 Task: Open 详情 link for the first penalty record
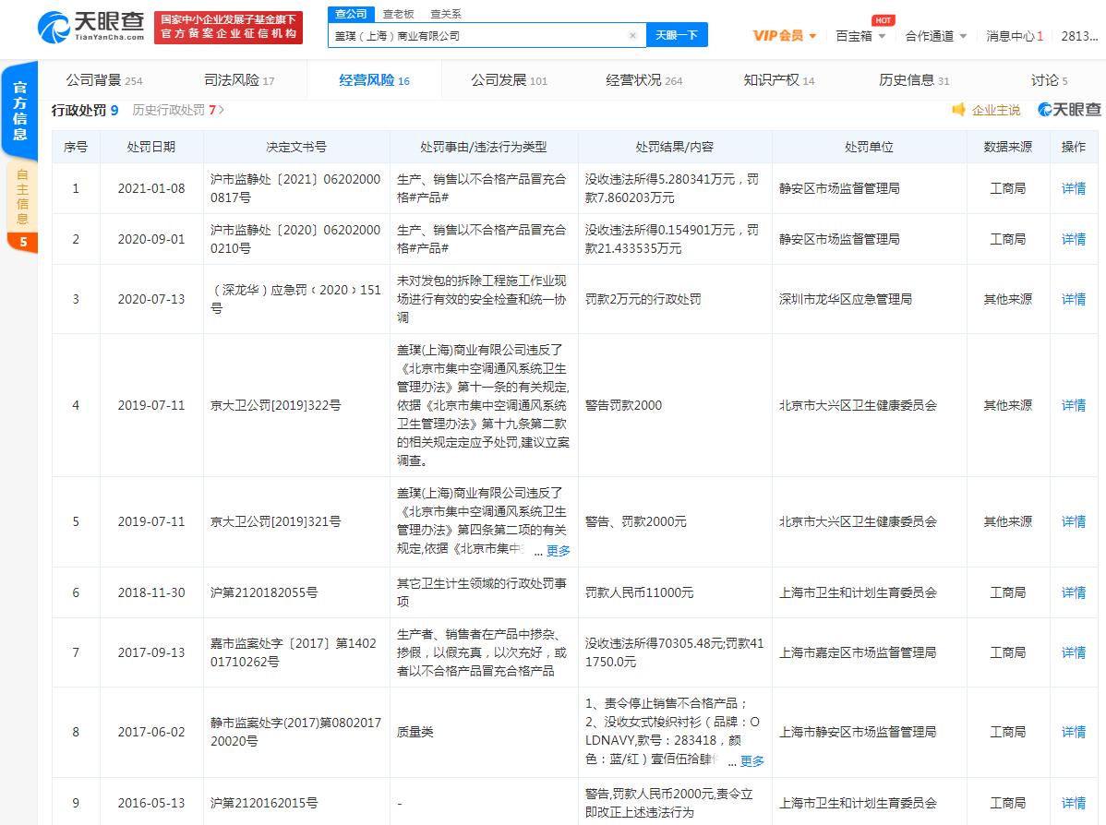tap(1074, 188)
